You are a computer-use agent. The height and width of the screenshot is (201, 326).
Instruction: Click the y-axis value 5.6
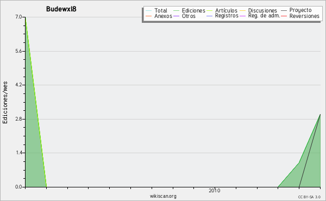point(18,51)
